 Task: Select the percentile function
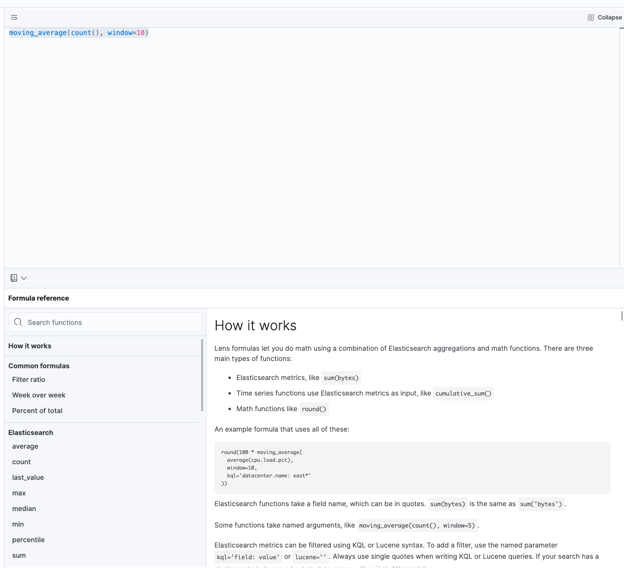(28, 540)
